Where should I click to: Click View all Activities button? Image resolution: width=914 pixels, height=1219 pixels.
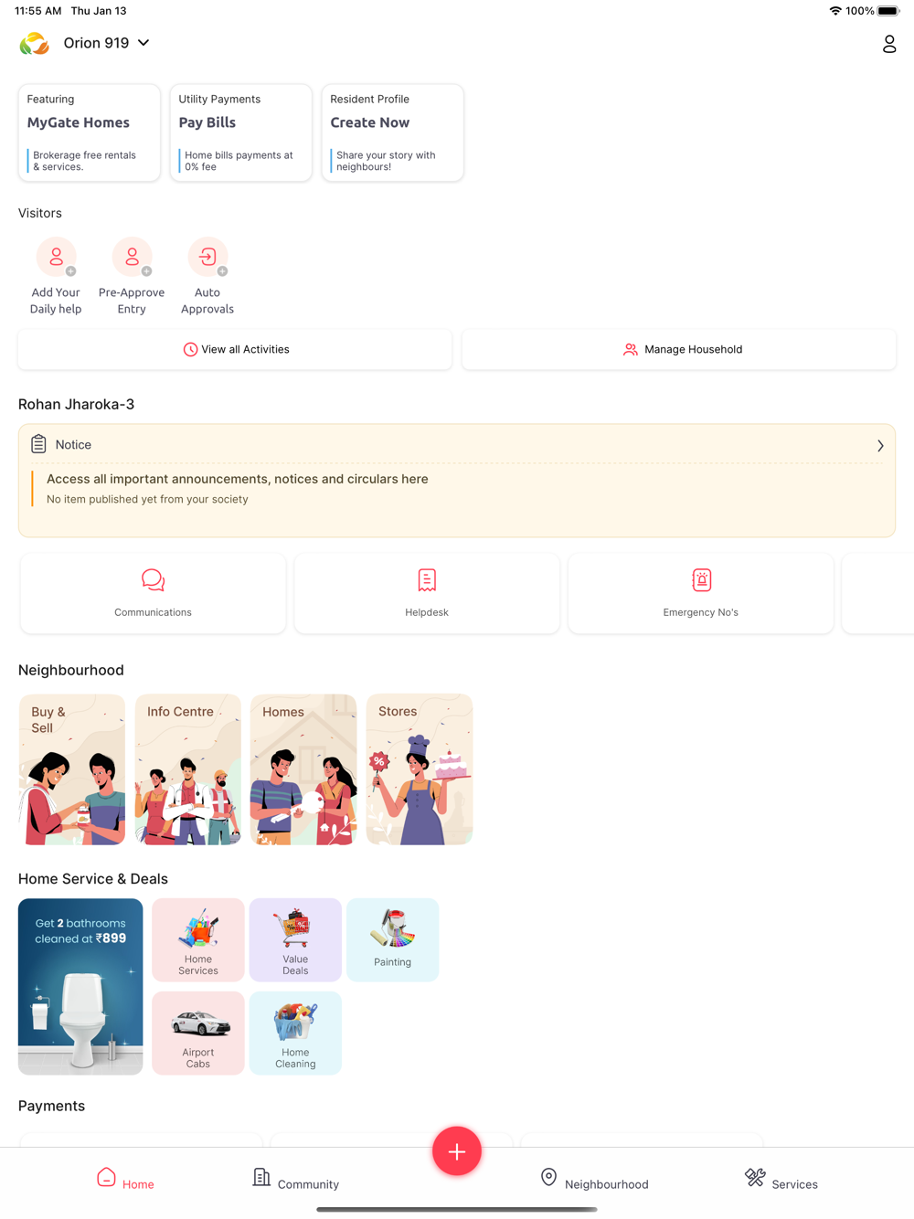click(x=235, y=349)
